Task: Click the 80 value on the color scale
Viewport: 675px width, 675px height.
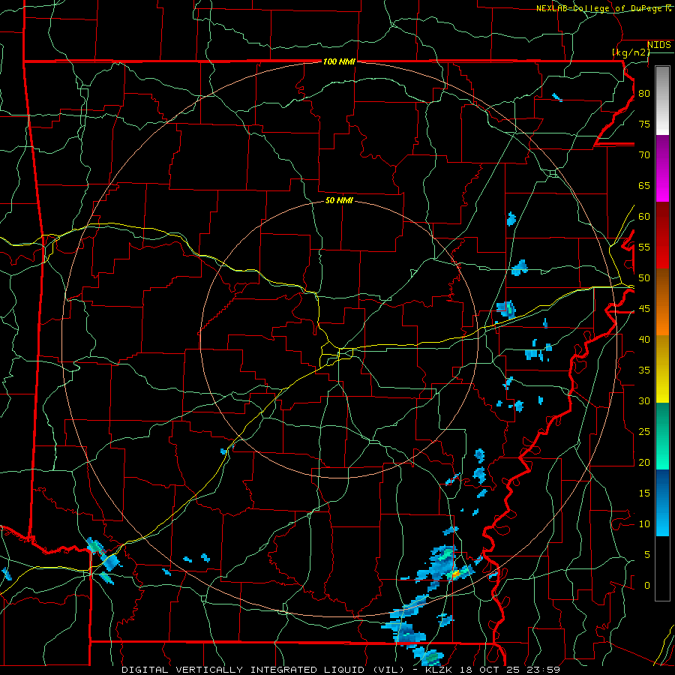Action: (644, 94)
